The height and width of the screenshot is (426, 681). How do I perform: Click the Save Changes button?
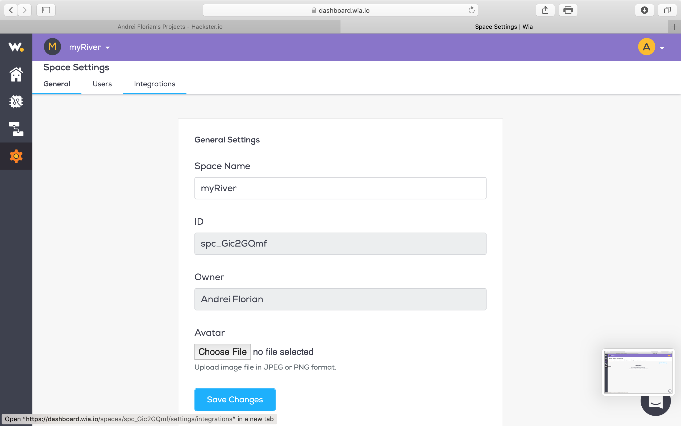click(x=235, y=399)
